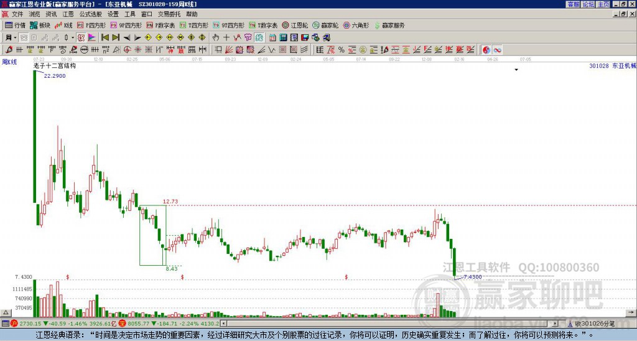Click the red zigzag wave line icon
The width and height of the screenshot is (637, 341).
tap(237, 37)
